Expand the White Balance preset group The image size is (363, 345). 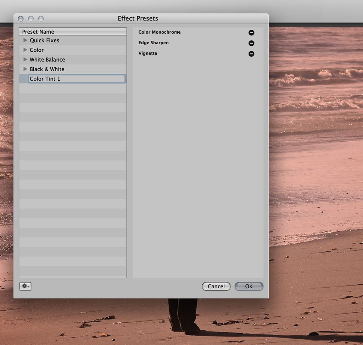pos(25,60)
